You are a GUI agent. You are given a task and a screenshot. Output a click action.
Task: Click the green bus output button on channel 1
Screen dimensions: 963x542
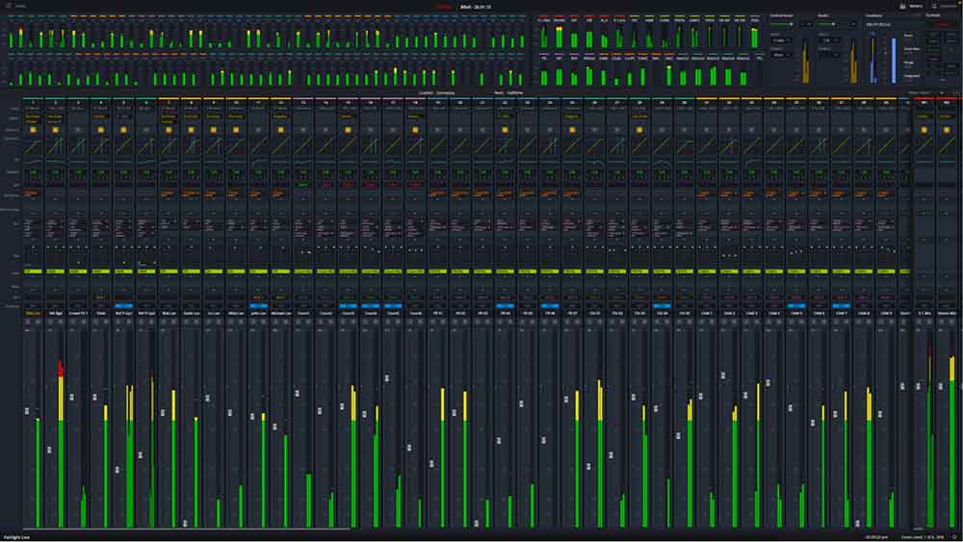(x=33, y=271)
